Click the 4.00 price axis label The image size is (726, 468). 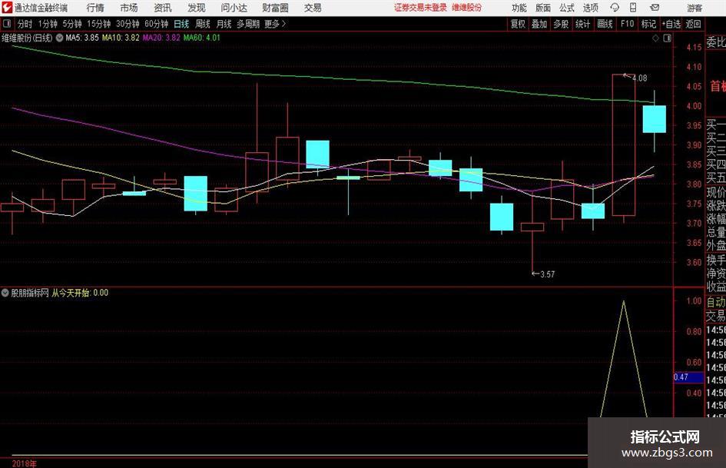tap(694, 105)
